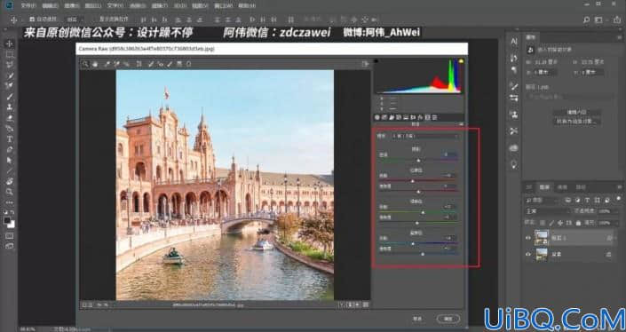Click the Cancel button in Camera Raw
This screenshot has width=626, height=332.
tap(417, 319)
